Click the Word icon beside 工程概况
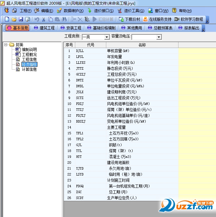 (x=18, y=54)
